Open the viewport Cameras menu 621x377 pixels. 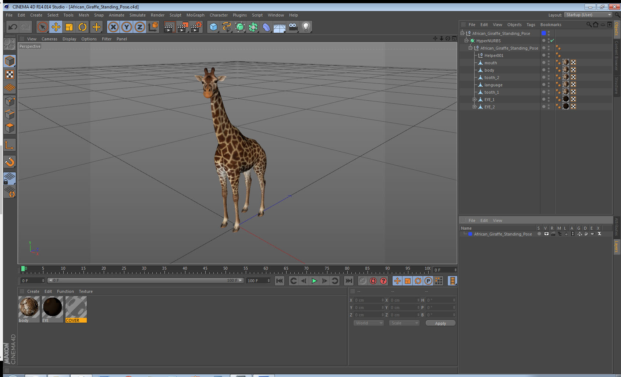[49, 39]
